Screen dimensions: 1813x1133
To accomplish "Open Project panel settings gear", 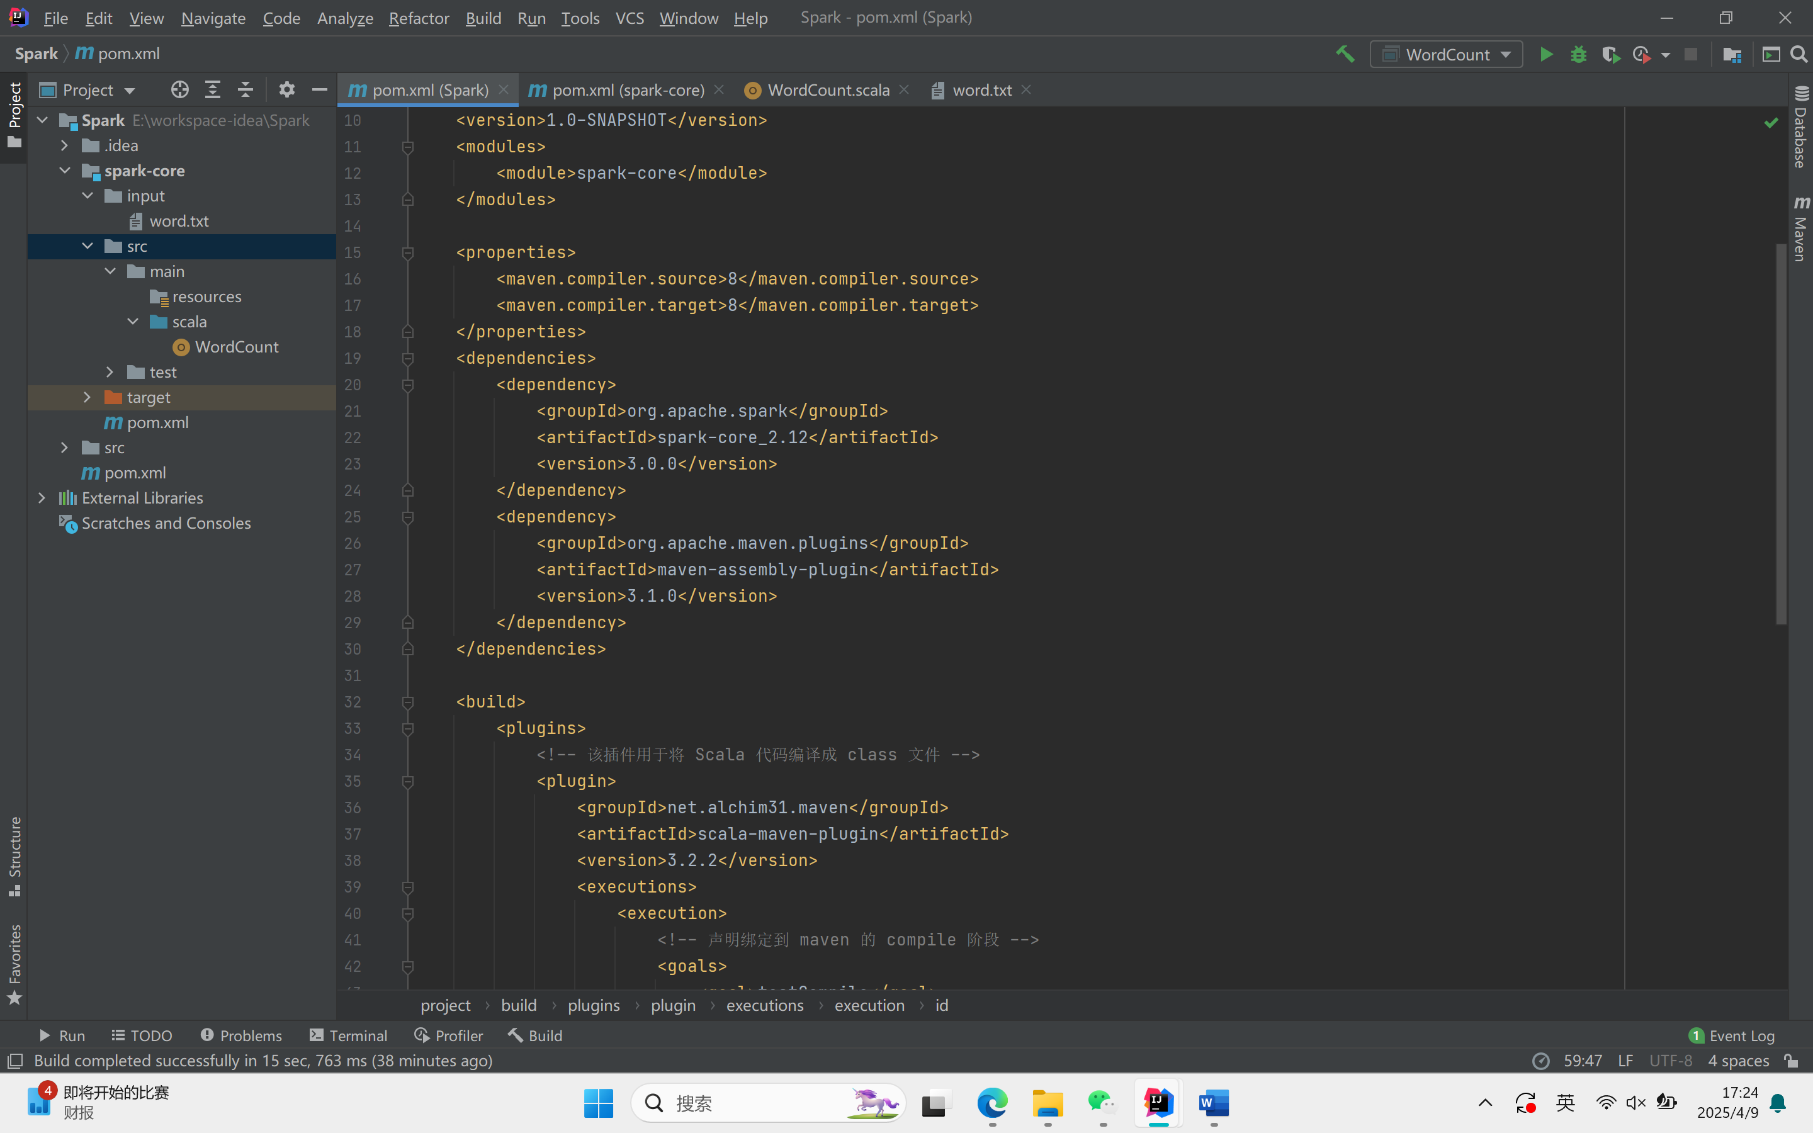I will pyautogui.click(x=287, y=90).
